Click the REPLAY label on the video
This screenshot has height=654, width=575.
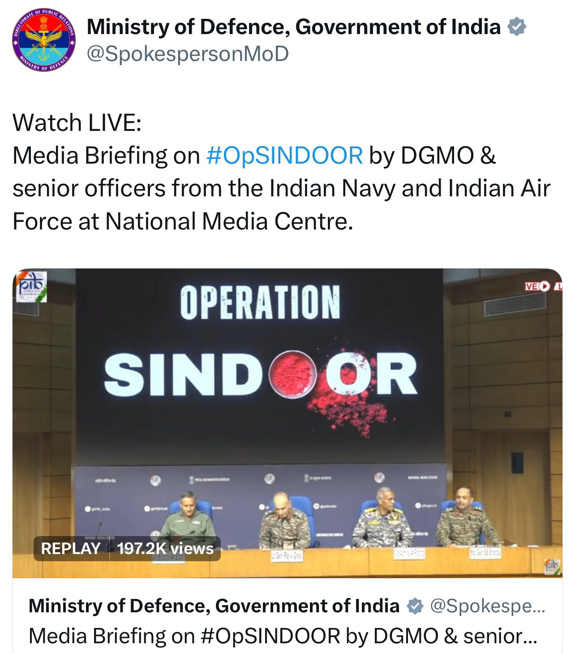71,548
